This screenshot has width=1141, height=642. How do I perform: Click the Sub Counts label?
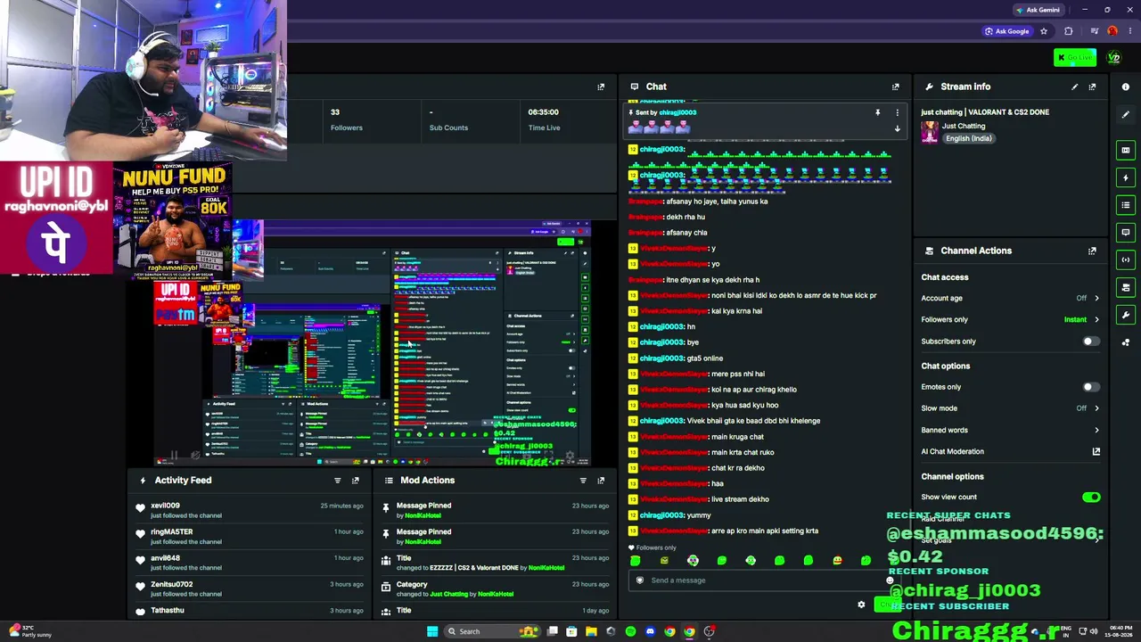(x=448, y=128)
